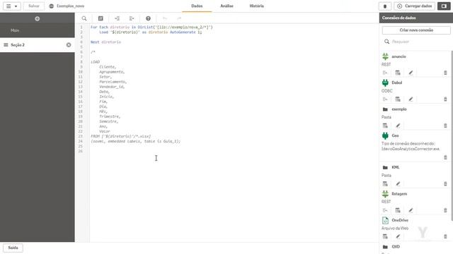453x254 pixels.
Task: Redo last script change
Action: 179,18
